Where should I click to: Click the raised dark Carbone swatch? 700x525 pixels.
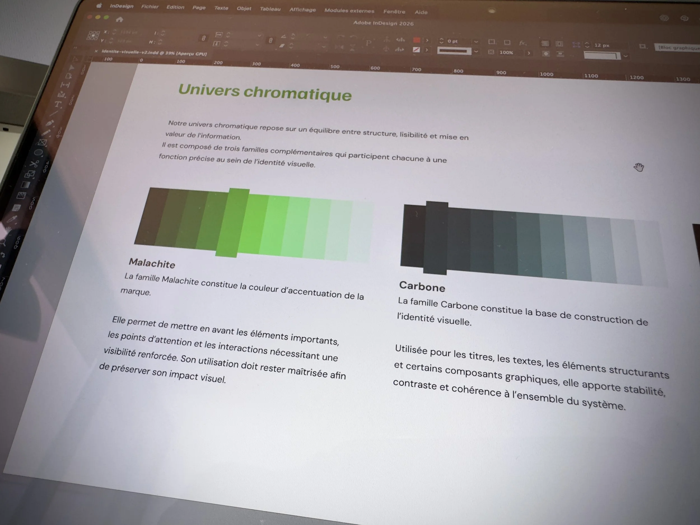(x=436, y=238)
